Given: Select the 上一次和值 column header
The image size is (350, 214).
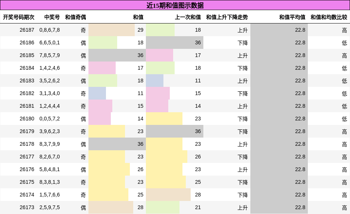Looking at the screenshot, I should tap(188, 17).
